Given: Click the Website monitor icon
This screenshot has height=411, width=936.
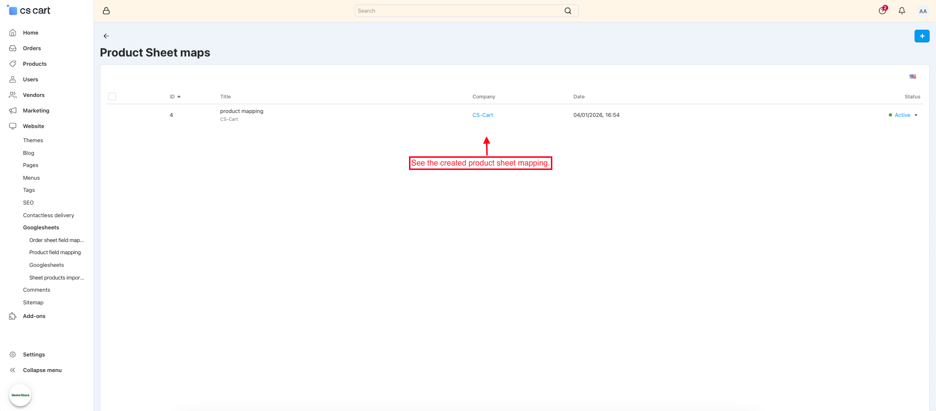Looking at the screenshot, I should [x=13, y=126].
